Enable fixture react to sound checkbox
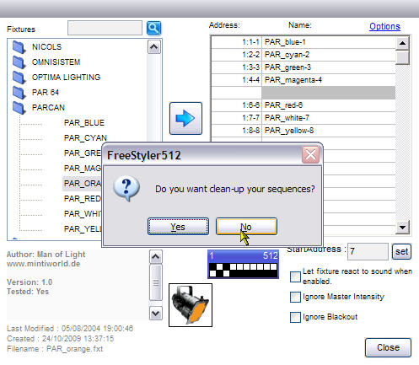 pos(295,276)
